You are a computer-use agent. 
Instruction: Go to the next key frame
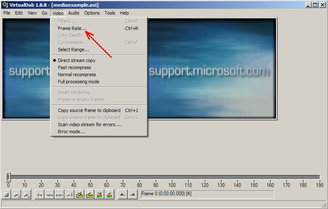89,194
